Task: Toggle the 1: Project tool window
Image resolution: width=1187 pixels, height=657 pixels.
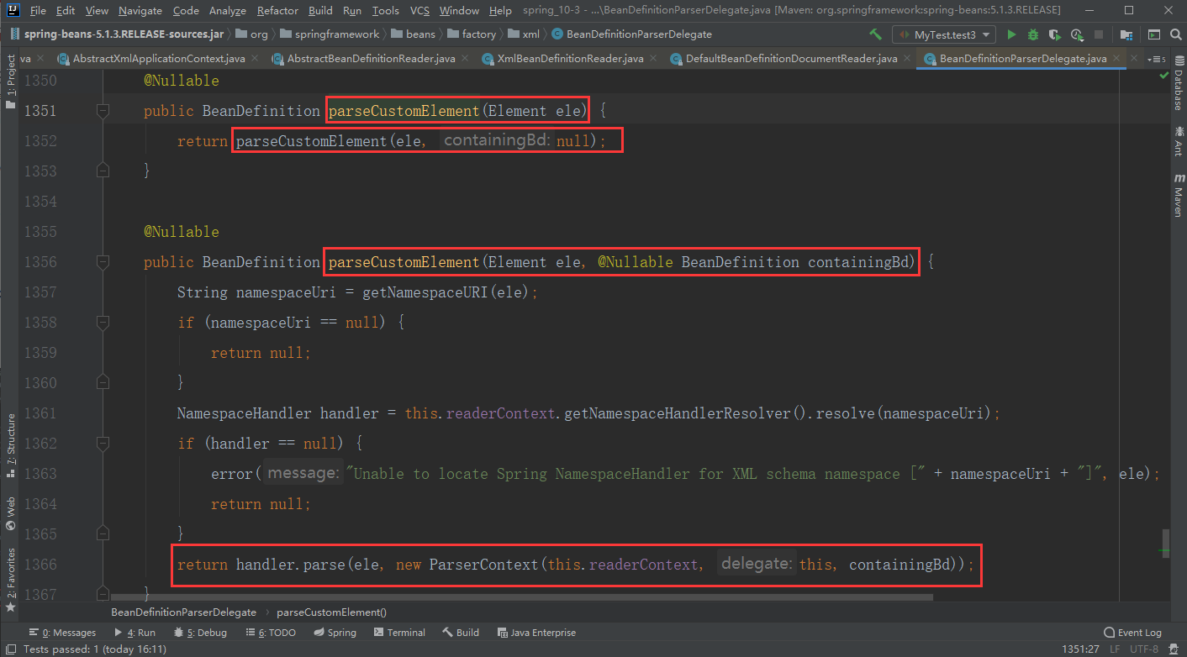Action: click(x=10, y=82)
